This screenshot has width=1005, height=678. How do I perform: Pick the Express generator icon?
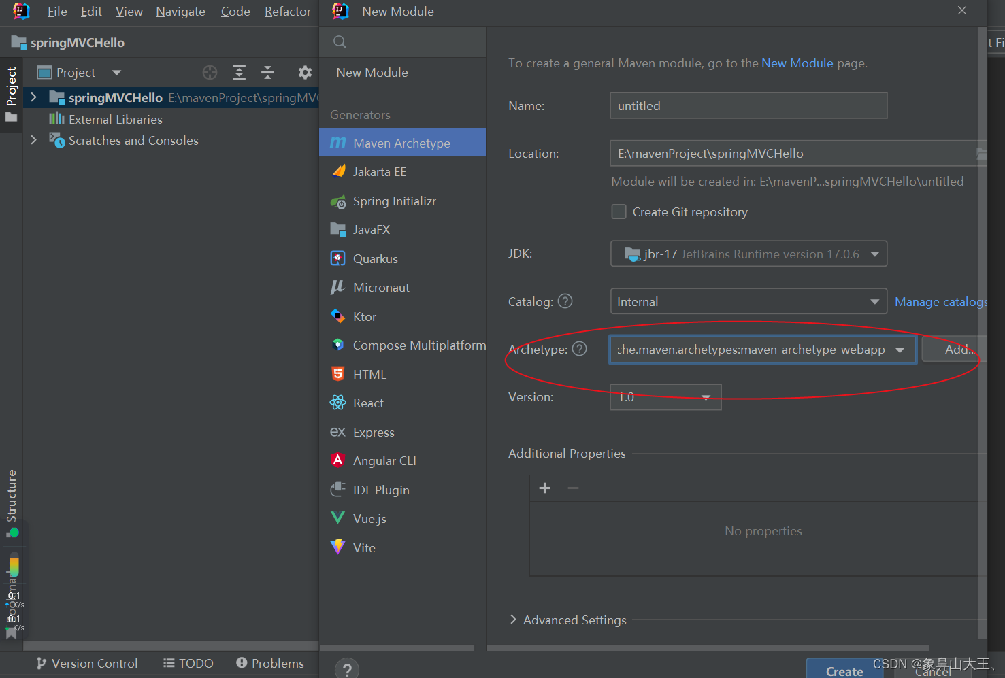(x=338, y=432)
